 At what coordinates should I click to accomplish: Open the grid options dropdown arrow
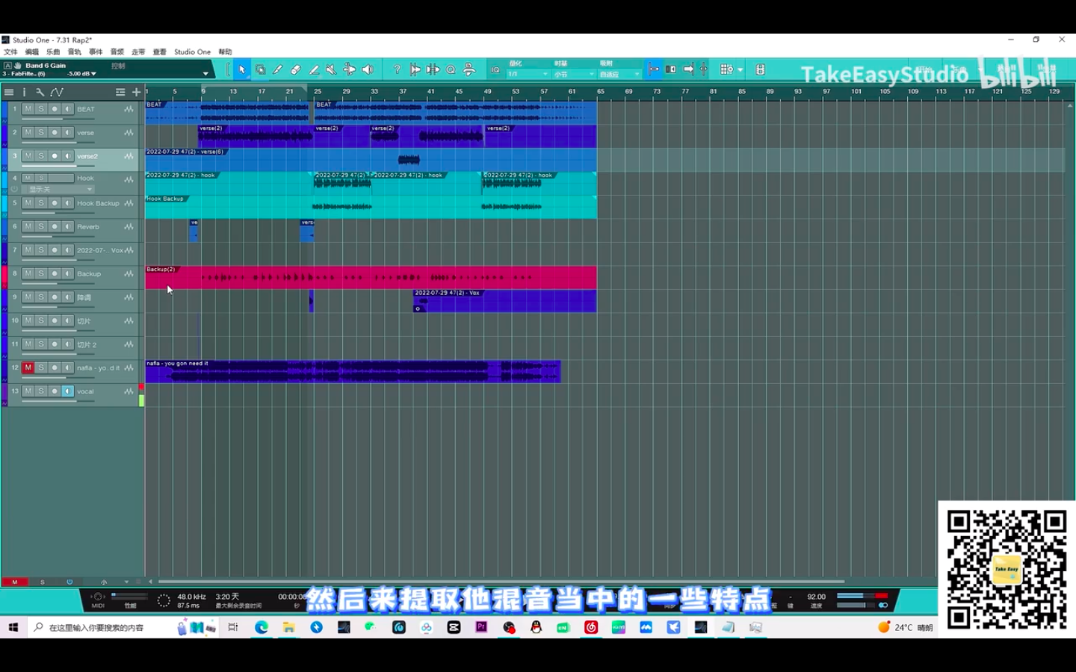[x=740, y=69]
